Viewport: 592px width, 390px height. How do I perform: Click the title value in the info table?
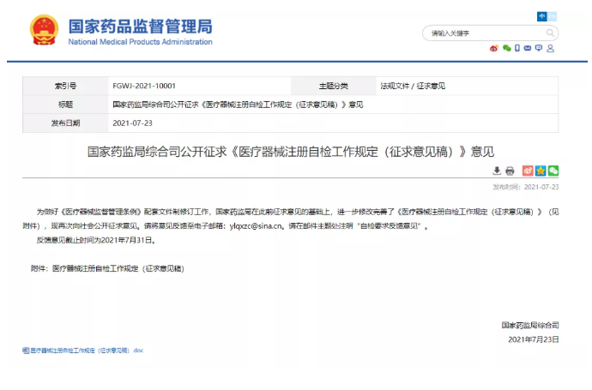(238, 105)
